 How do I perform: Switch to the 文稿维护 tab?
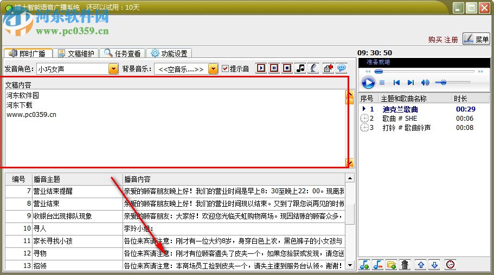point(76,54)
